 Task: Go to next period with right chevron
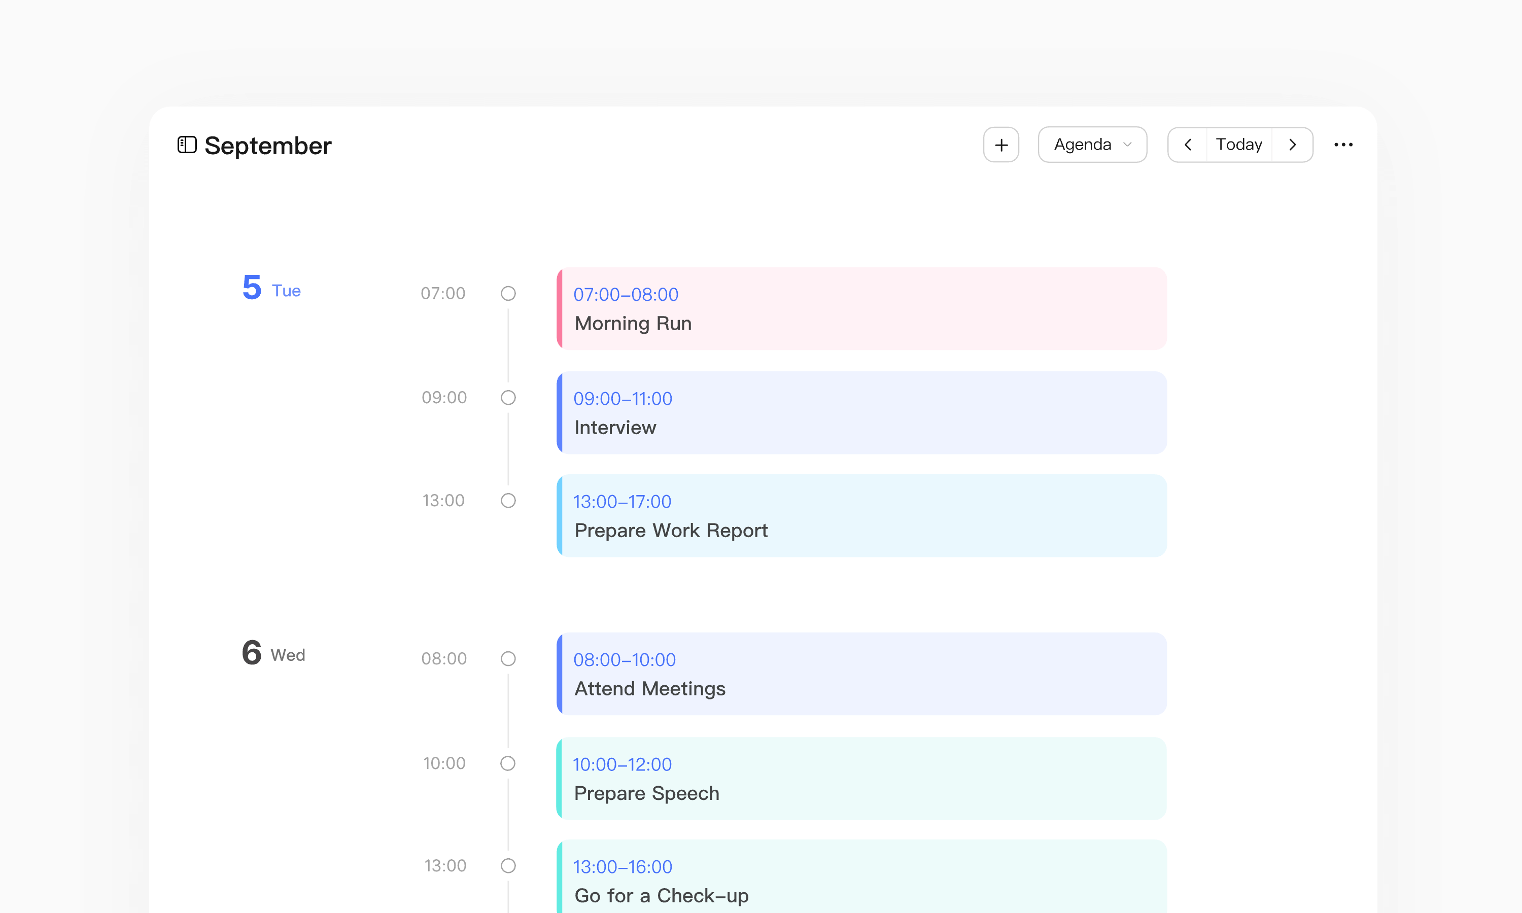coord(1293,145)
